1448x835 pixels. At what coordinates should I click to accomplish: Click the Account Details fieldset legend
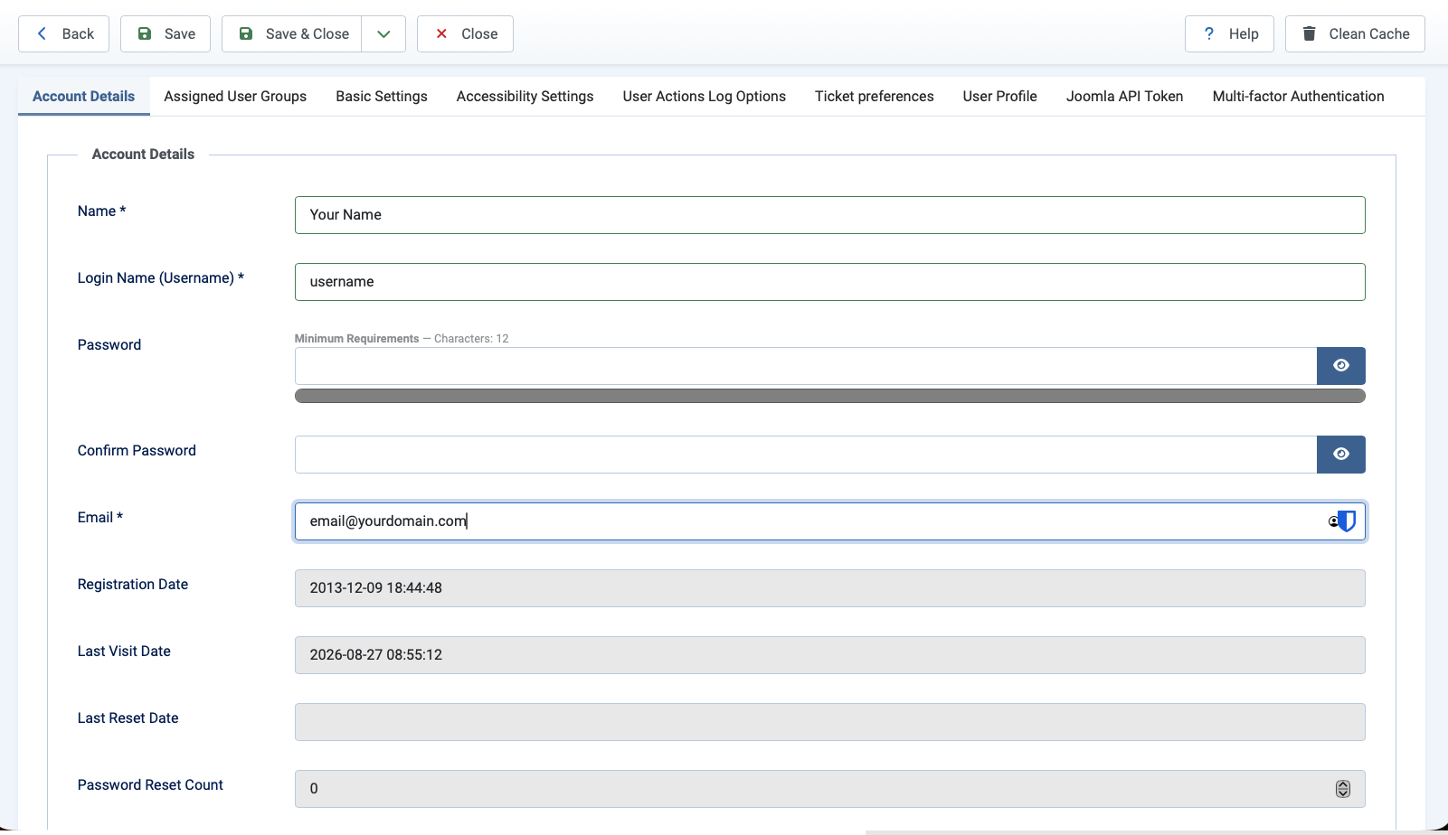click(x=143, y=155)
